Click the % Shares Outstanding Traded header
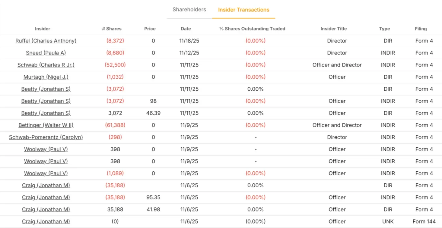 [252, 29]
